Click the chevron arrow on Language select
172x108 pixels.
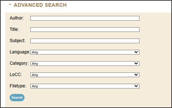136,52
